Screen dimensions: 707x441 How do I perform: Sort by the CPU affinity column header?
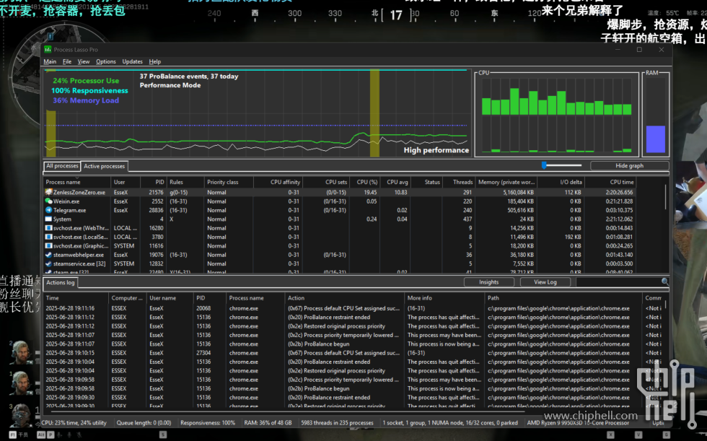278,182
